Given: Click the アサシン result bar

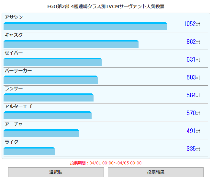Looking at the screenshot, I should [x=85, y=26].
